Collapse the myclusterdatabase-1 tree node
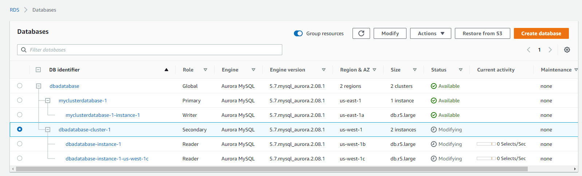 point(48,101)
